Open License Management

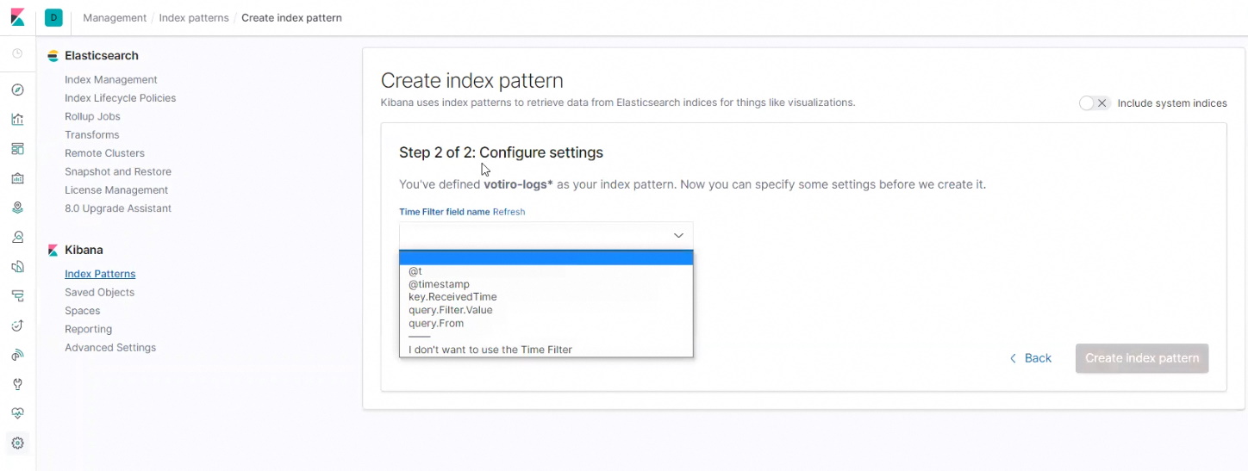click(116, 190)
